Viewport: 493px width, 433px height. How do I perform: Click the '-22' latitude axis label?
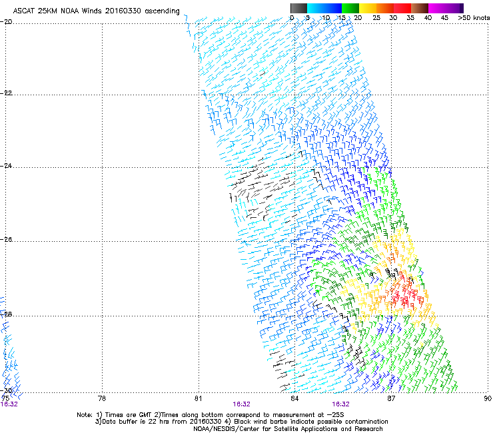(x=6, y=93)
